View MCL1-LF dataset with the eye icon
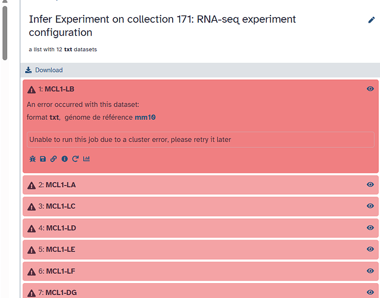This screenshot has height=298, width=380. tap(370, 271)
